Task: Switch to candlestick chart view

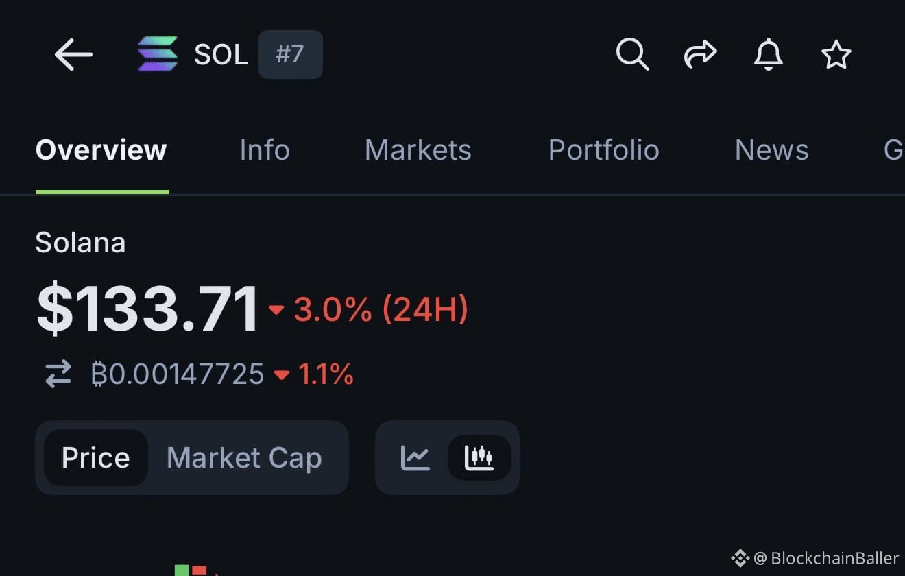Action: coord(479,457)
